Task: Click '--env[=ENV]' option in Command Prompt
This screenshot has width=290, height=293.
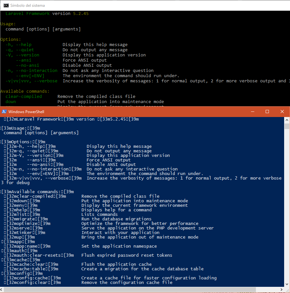Action: tap(30, 76)
